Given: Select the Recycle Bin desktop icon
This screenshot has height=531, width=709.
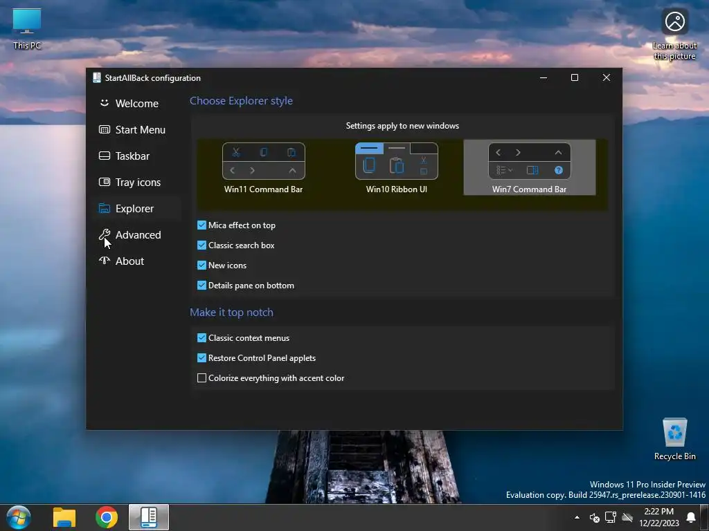Looking at the screenshot, I should tap(674, 439).
